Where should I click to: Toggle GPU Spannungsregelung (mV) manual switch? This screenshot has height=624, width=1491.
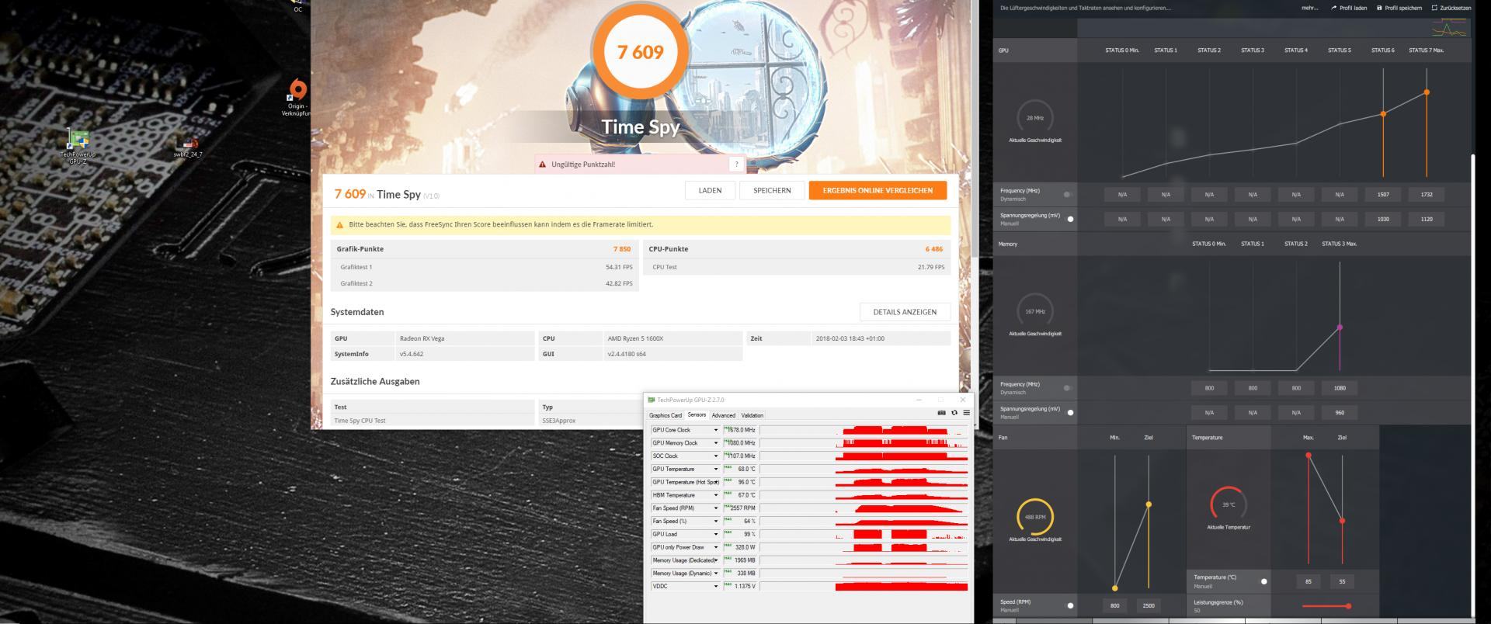click(1069, 219)
